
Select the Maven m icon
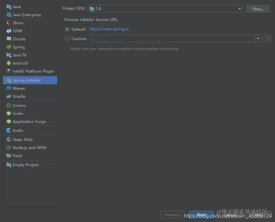(x=9, y=88)
